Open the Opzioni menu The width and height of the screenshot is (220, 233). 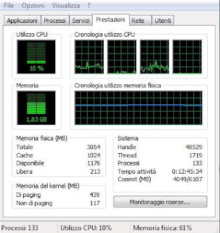tap(33, 5)
